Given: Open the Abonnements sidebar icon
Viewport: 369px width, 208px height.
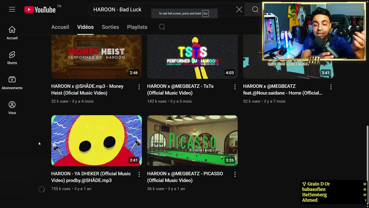Looking at the screenshot, I should pos(12,83).
